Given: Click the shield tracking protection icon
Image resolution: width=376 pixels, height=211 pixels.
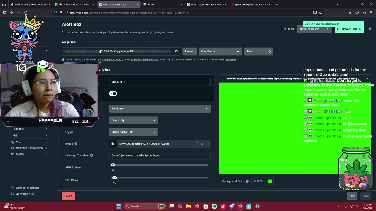Looking at the screenshot, I should coord(55,13).
